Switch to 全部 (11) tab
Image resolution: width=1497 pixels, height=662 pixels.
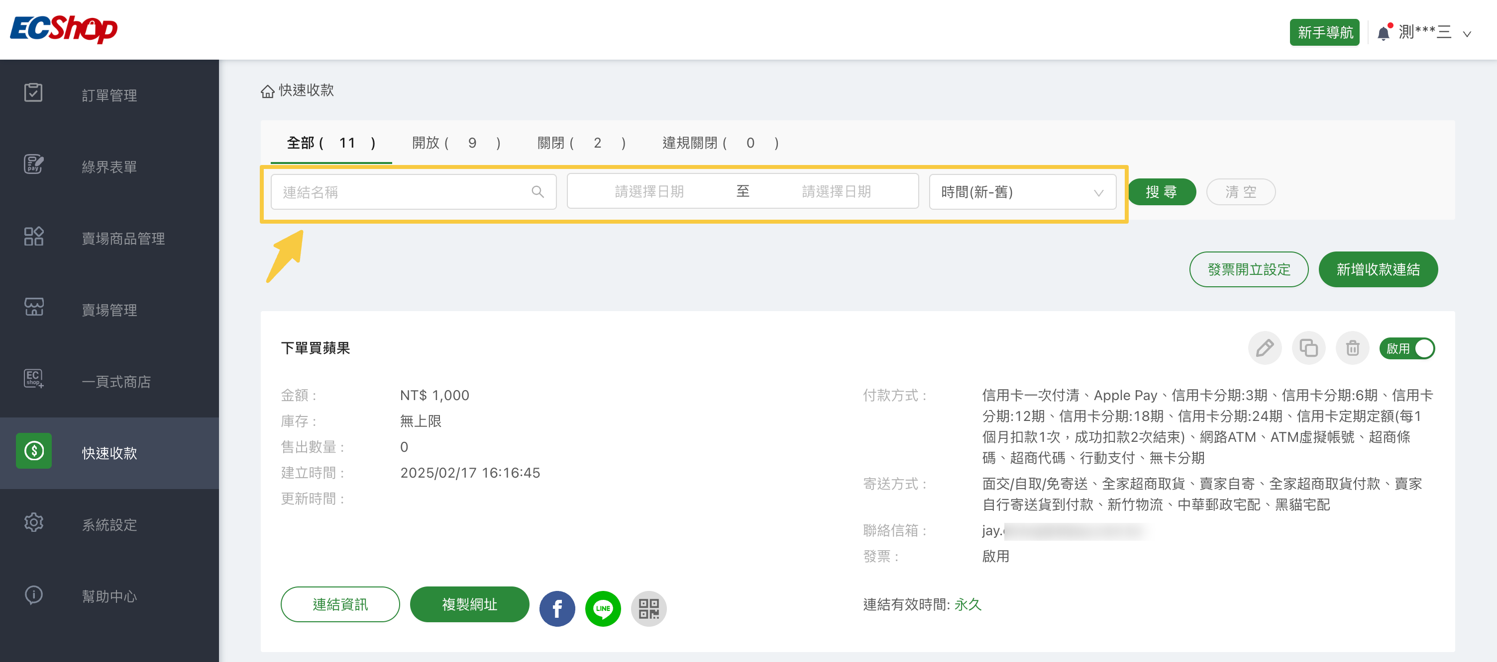click(331, 143)
